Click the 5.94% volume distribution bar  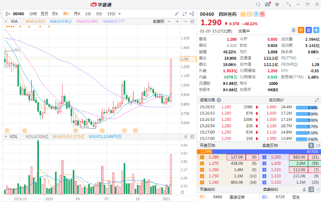coord(307,114)
